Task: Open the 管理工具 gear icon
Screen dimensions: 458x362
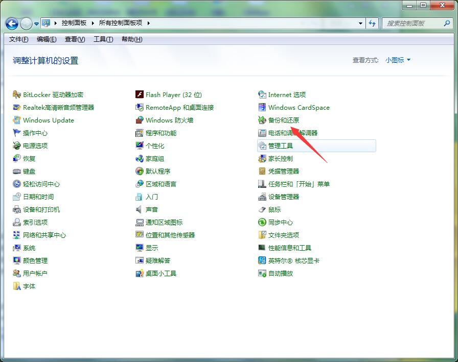Action: click(x=262, y=146)
